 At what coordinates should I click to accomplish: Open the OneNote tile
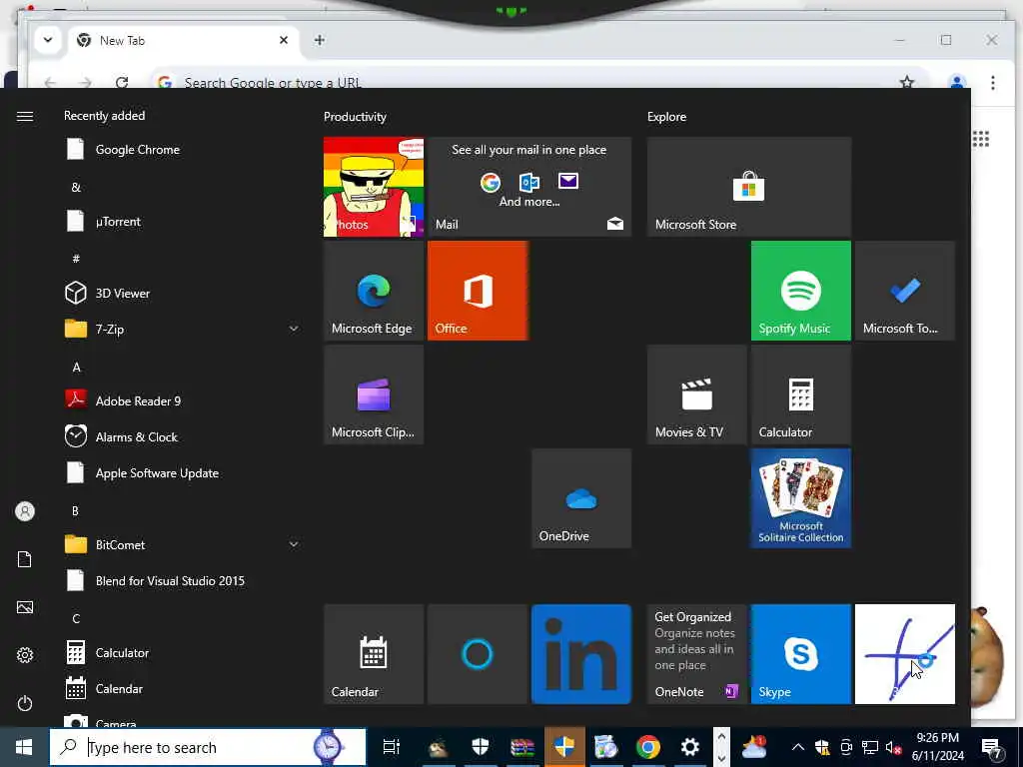click(696, 654)
